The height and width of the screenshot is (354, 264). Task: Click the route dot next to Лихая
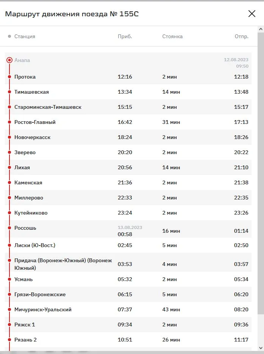9,167
